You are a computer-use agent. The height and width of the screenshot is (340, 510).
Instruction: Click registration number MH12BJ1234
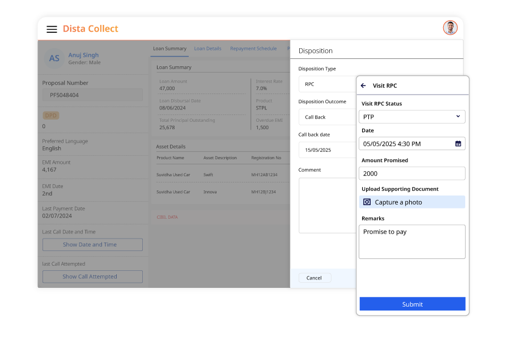tap(263, 192)
